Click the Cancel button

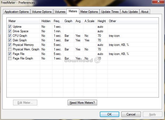131,114
